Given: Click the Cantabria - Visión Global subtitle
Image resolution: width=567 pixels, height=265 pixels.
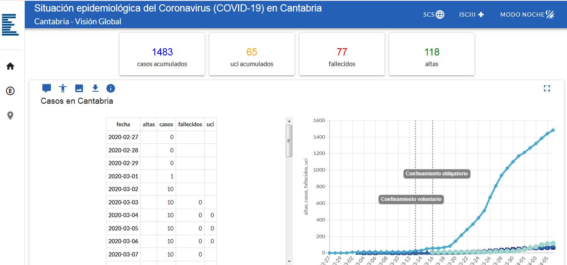Looking at the screenshot, I should pyautogui.click(x=78, y=21).
